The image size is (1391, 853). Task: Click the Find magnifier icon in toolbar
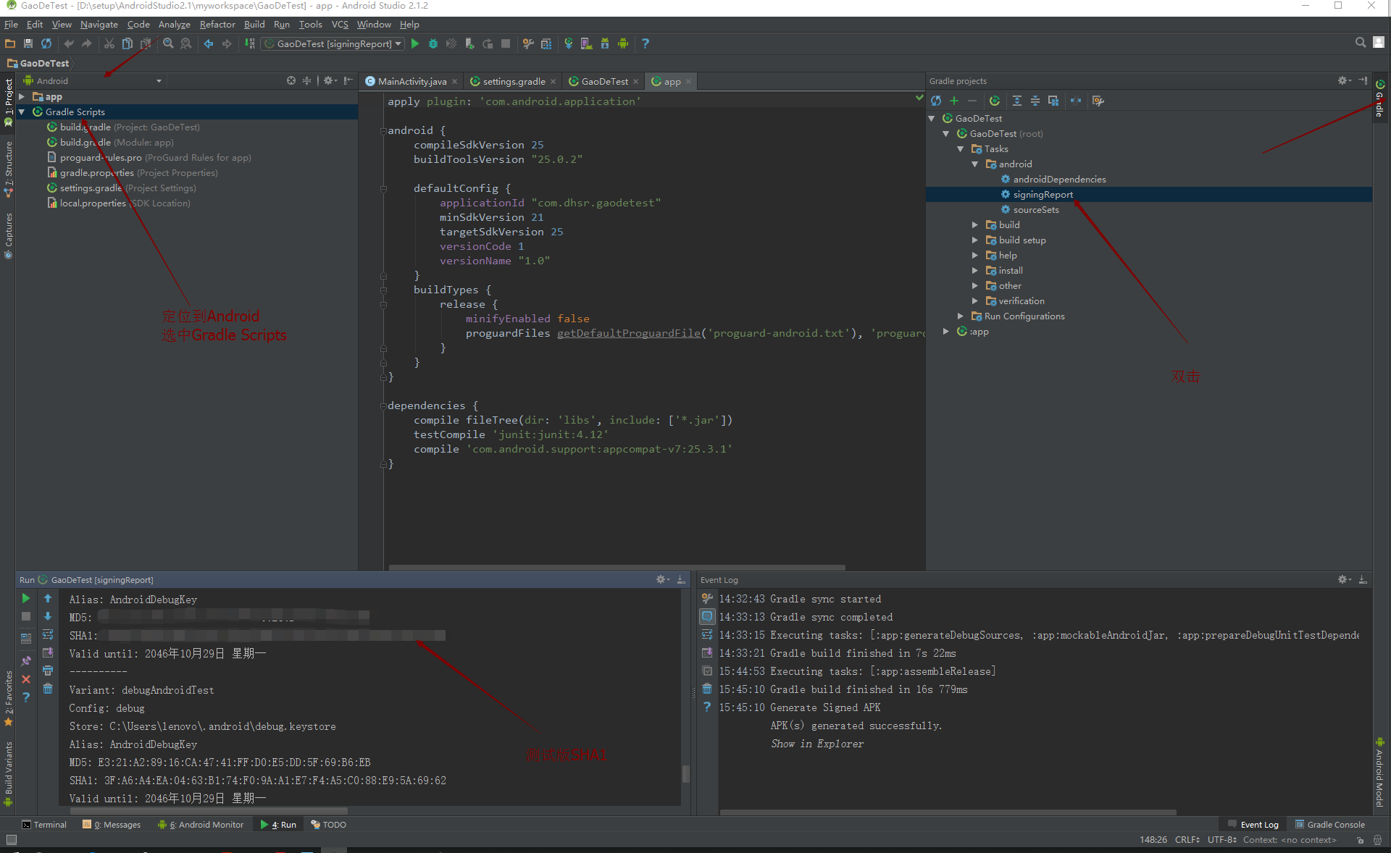pos(168,43)
